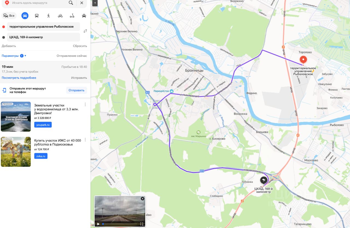Viewport: 350px width, 228px height.
Task: Click the Перекрёсток store marker
Action: click(x=171, y=91)
